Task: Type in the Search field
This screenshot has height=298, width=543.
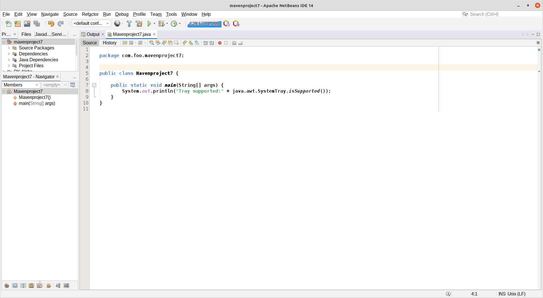Action: click(x=503, y=14)
